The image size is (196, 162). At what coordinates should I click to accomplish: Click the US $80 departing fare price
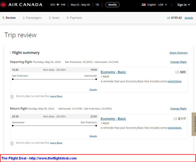click(x=180, y=72)
